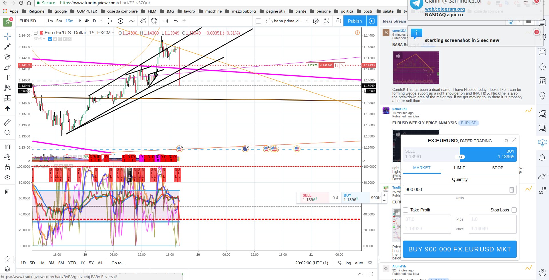Screen dimensions: 549x280
Task: Open quantity calculator icon
Action: pyautogui.click(x=512, y=190)
